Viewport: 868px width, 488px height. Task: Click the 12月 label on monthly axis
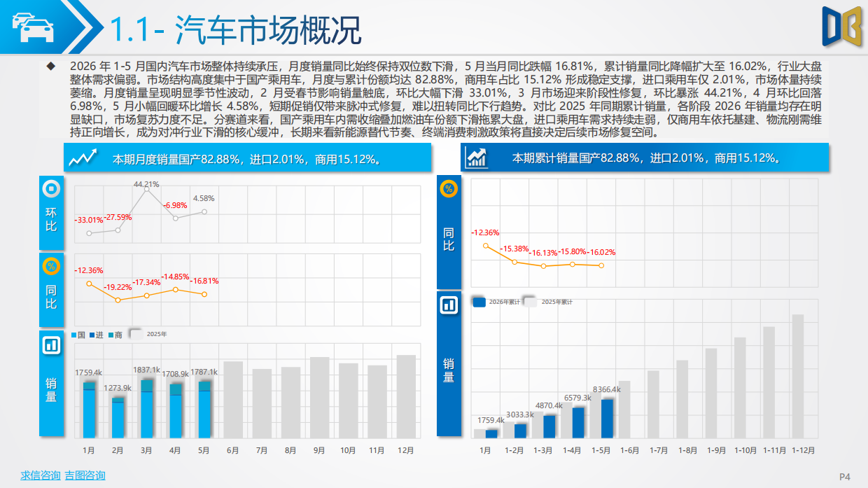tap(406, 450)
